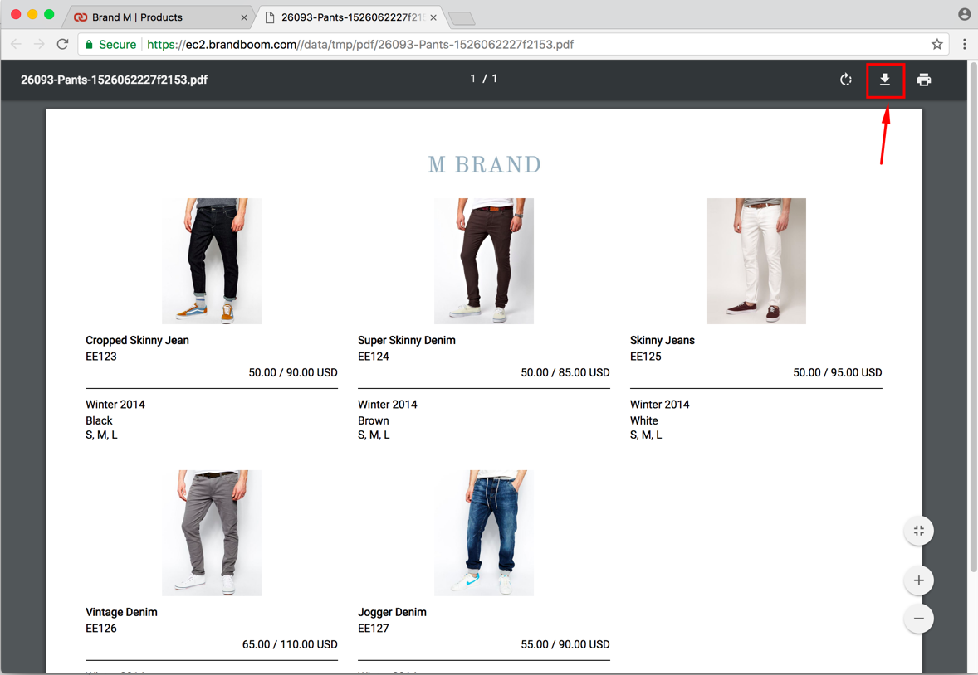Screen dimensions: 978x675
Task: Click the Brown color label
Action: coord(374,420)
